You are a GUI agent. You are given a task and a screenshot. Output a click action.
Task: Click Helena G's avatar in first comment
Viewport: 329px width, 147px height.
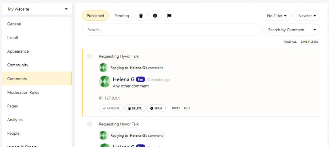point(104,81)
